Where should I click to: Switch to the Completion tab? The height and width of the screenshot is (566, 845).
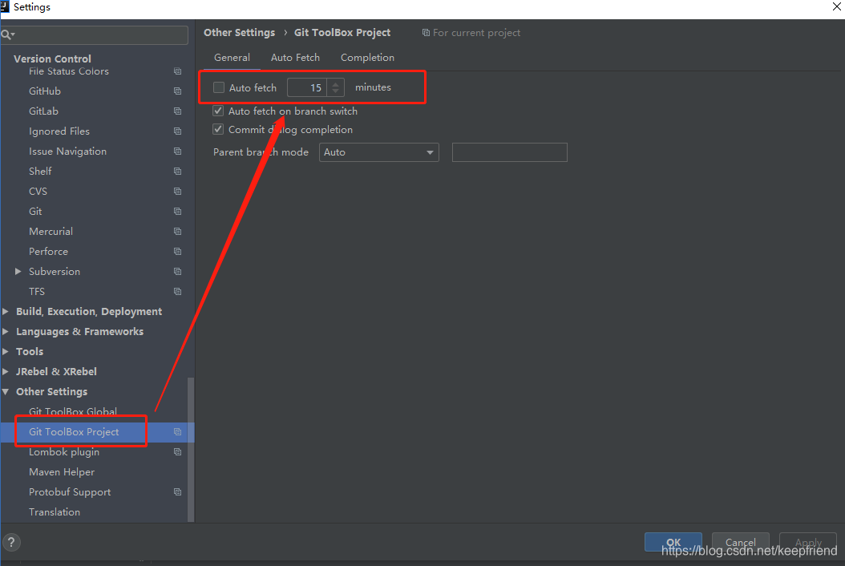(x=367, y=58)
